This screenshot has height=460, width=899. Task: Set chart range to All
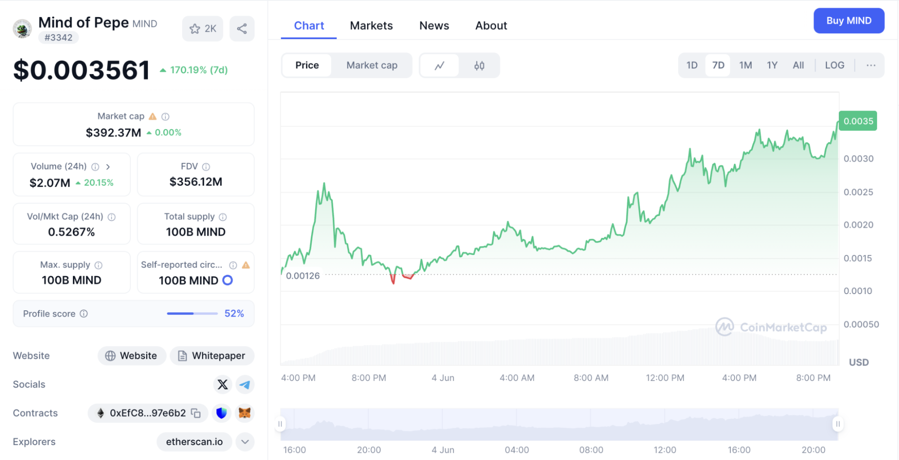click(x=798, y=65)
